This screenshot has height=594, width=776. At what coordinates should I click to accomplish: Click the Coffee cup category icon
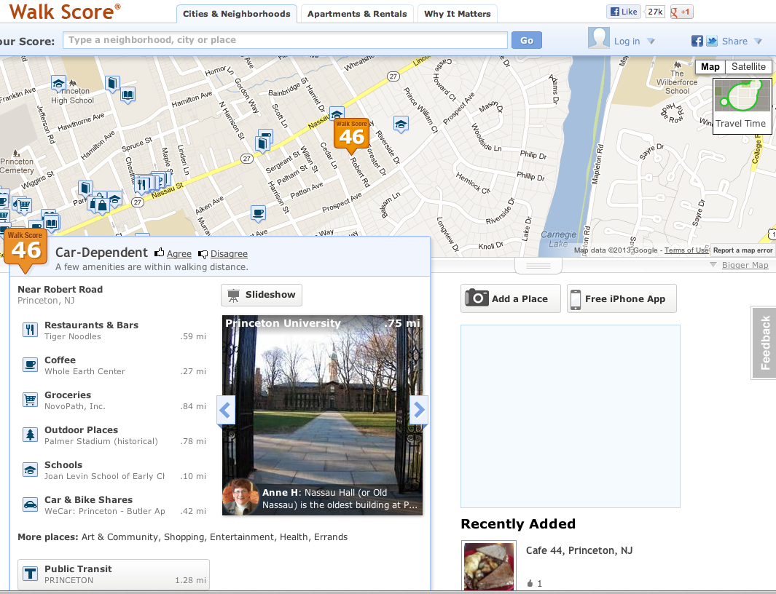30,365
